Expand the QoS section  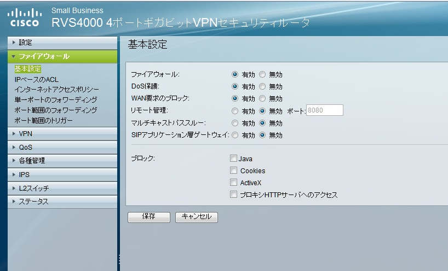click(x=62, y=148)
